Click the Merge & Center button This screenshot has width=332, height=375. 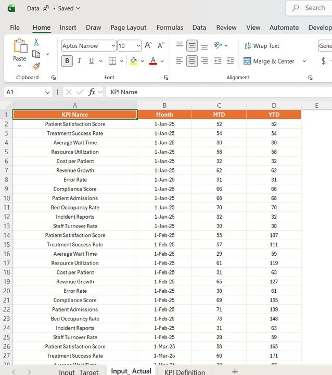269,61
